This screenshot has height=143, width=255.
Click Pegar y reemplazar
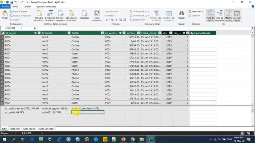point(20,16)
